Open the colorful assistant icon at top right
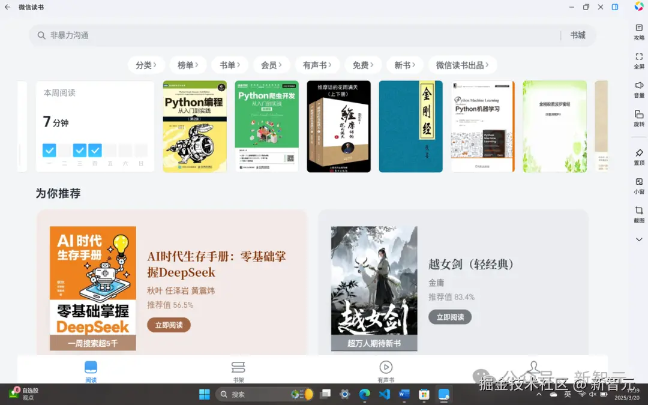The height and width of the screenshot is (405, 648). [x=639, y=7]
